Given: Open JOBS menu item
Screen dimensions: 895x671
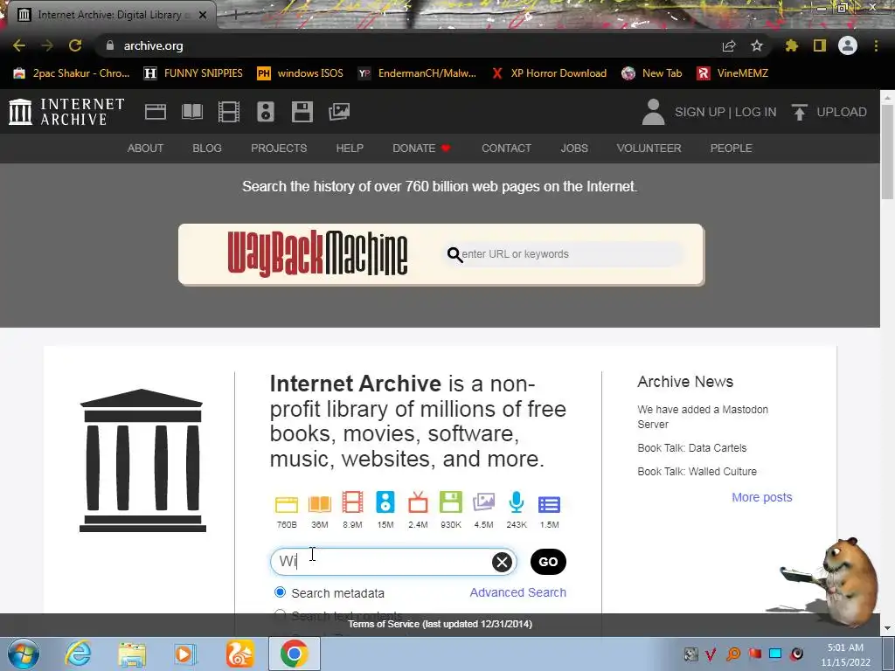Looking at the screenshot, I should 574,149.
